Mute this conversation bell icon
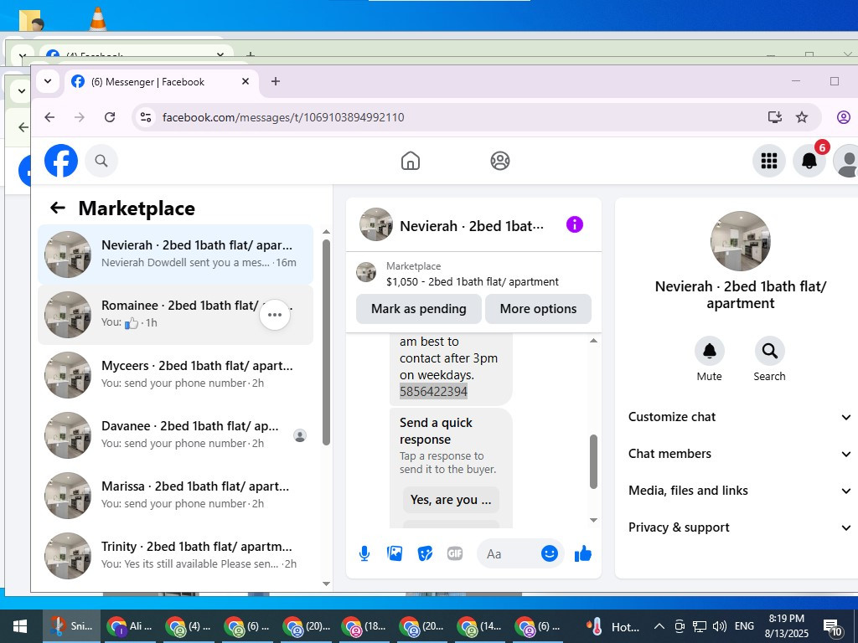This screenshot has height=643, width=858. (709, 351)
